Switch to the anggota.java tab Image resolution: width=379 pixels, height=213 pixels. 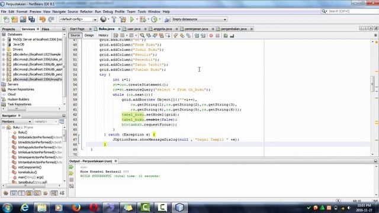click(162, 29)
